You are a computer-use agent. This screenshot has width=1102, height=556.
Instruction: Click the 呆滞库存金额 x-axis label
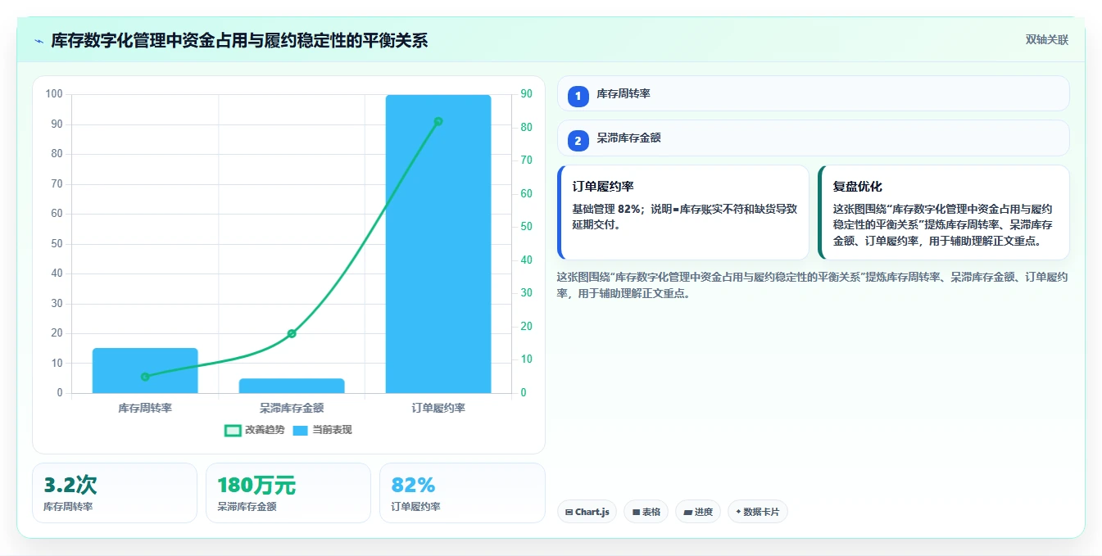(292, 407)
